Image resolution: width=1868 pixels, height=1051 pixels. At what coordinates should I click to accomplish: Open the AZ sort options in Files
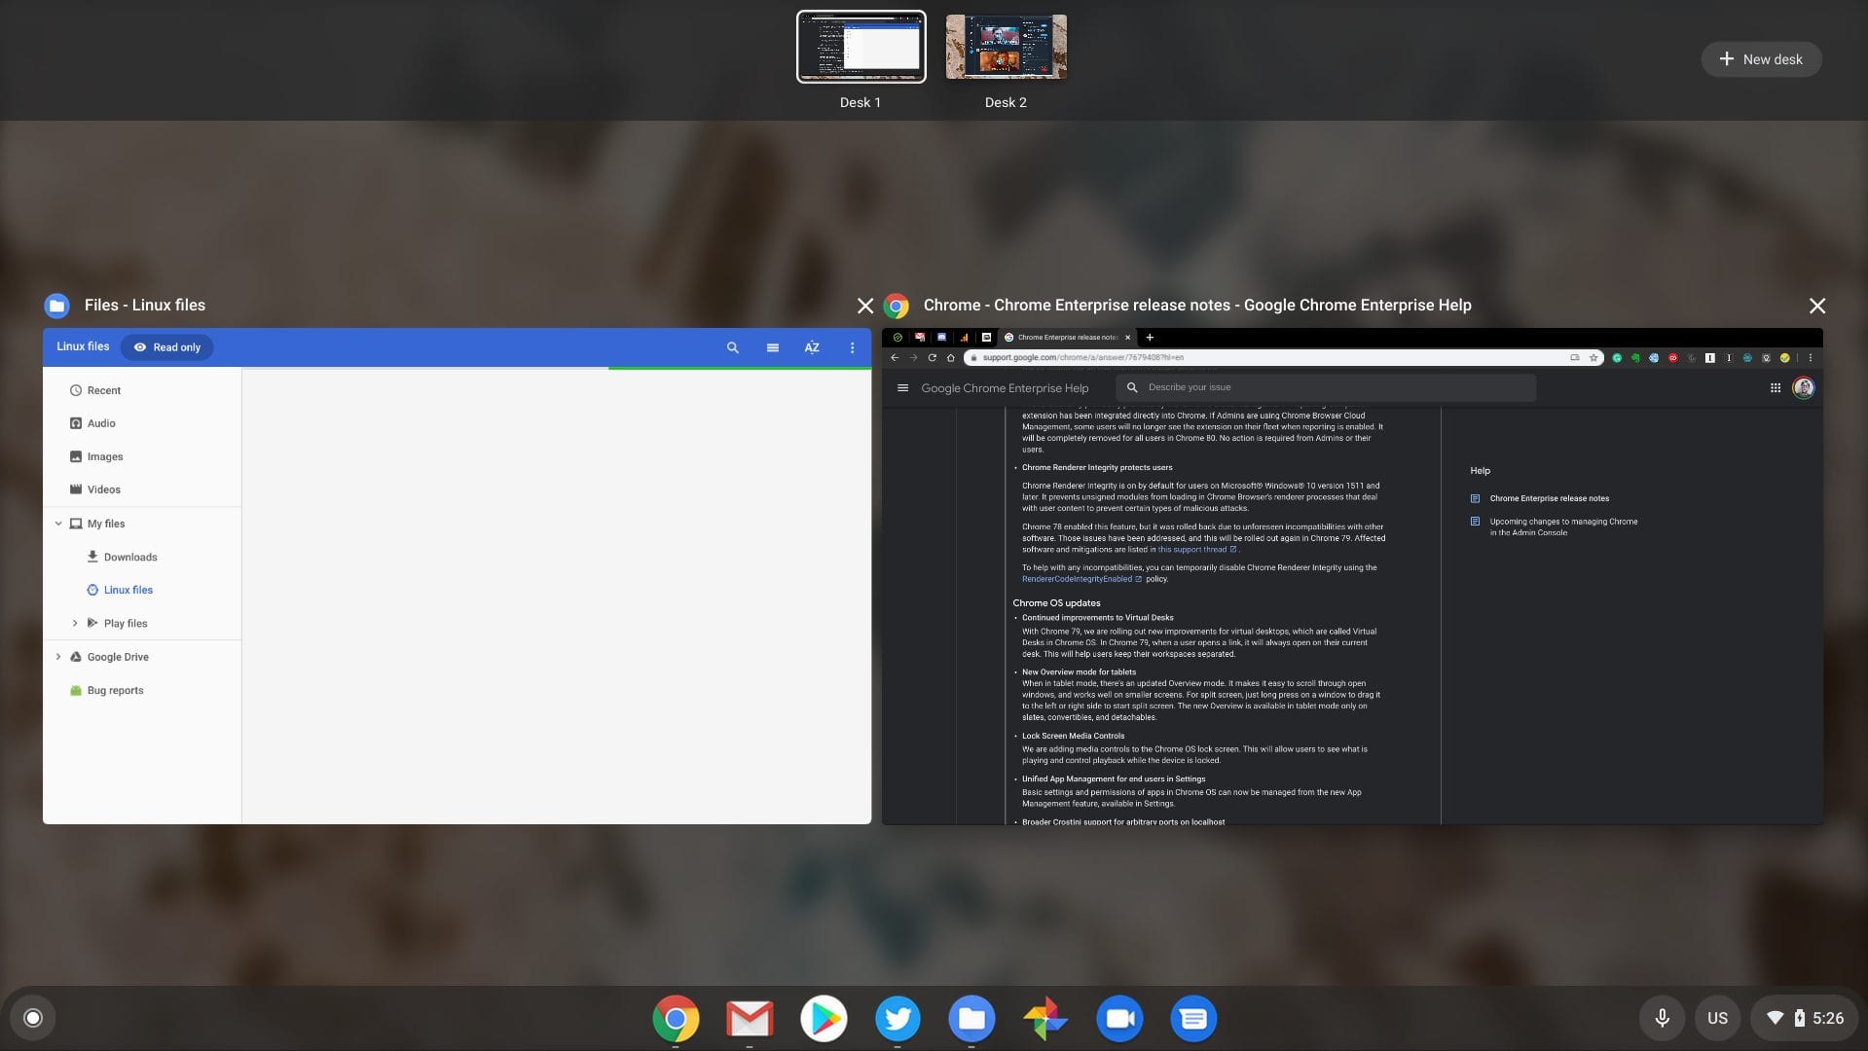tap(812, 347)
